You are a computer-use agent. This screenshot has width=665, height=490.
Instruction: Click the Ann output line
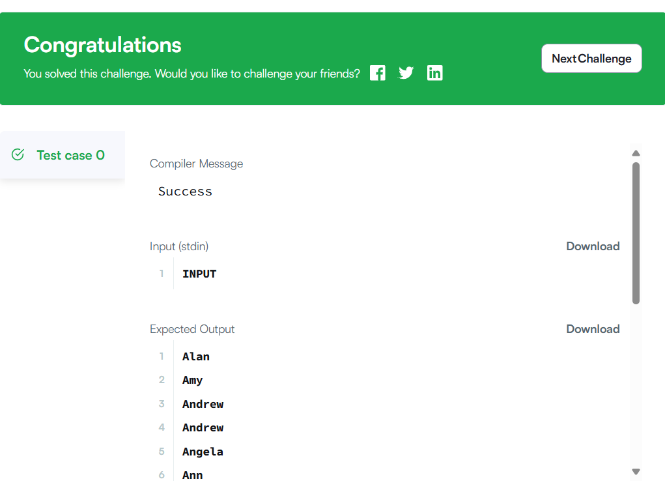pos(193,475)
